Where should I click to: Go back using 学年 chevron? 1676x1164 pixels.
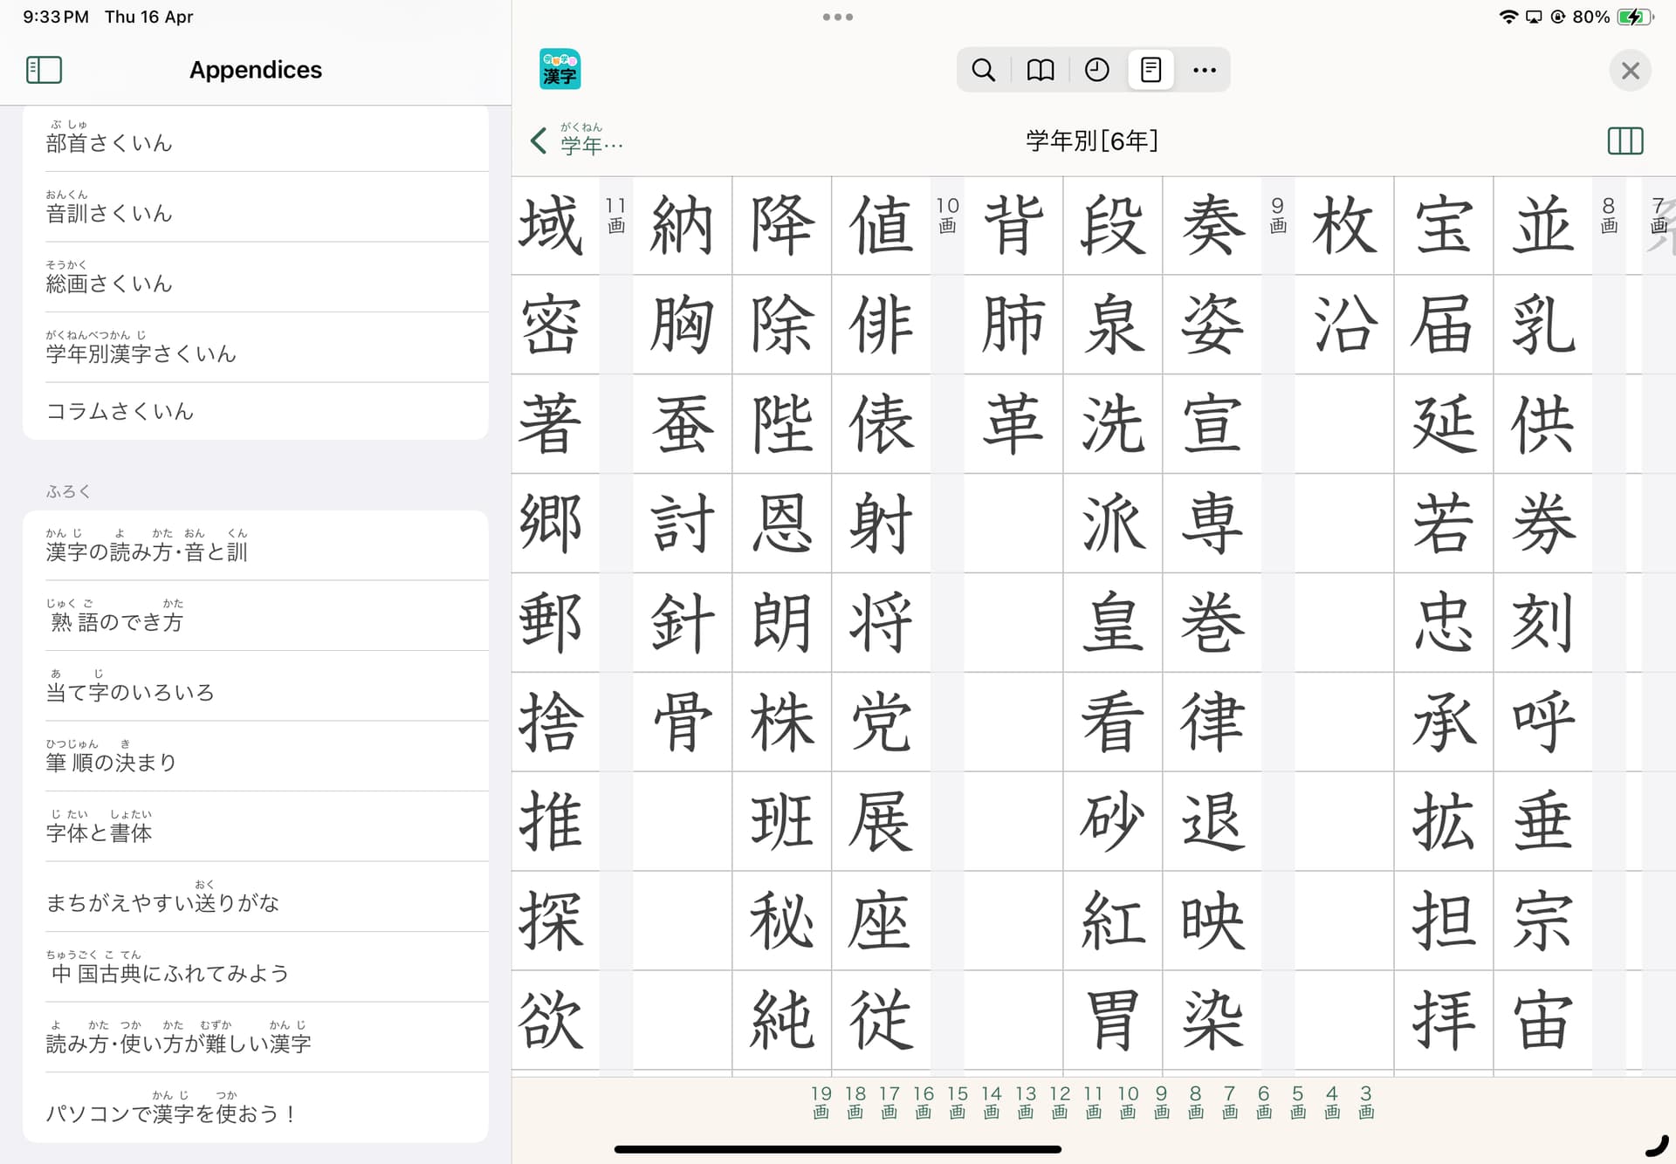pyautogui.click(x=539, y=140)
